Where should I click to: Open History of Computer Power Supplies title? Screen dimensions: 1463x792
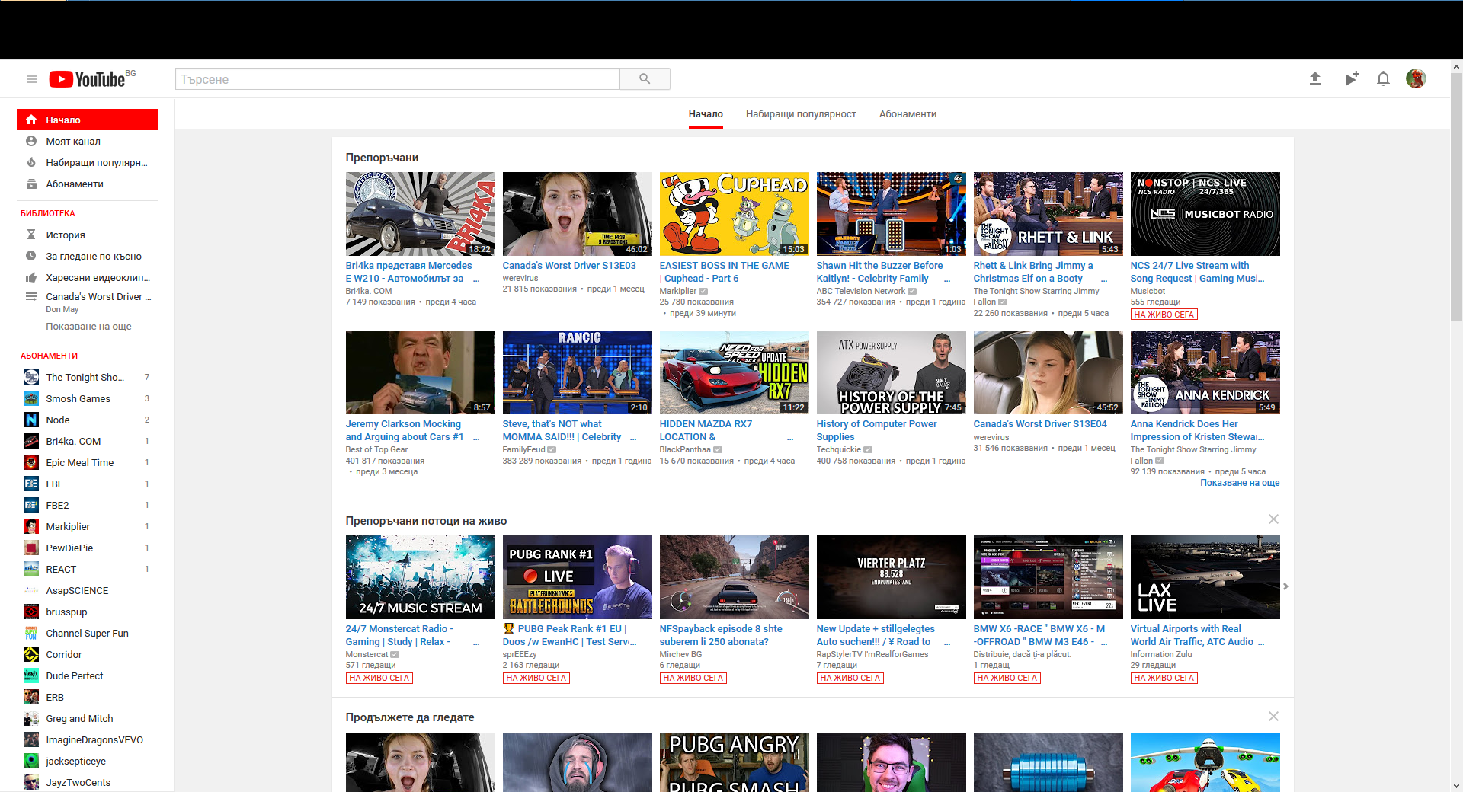pyautogui.click(x=876, y=430)
